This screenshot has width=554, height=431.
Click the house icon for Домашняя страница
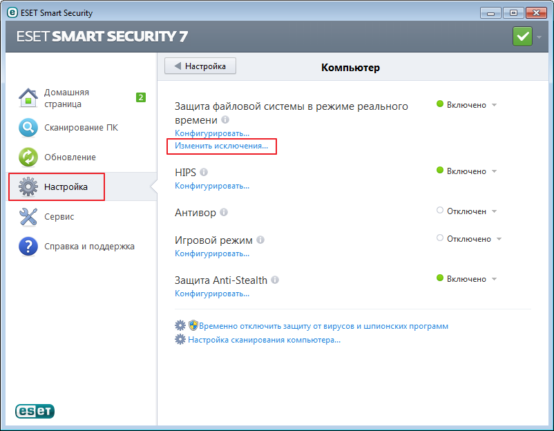click(x=28, y=98)
